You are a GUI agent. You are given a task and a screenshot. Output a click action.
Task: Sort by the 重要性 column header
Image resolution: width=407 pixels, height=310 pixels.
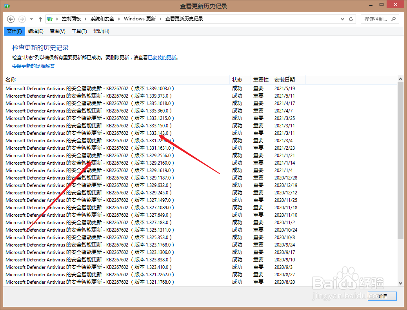(x=262, y=80)
